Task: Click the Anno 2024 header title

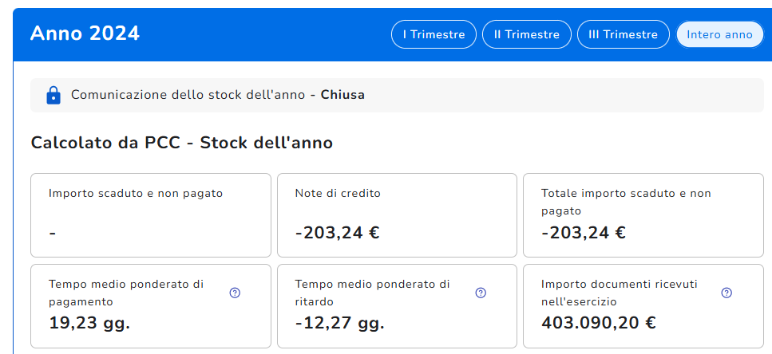Action: click(85, 33)
